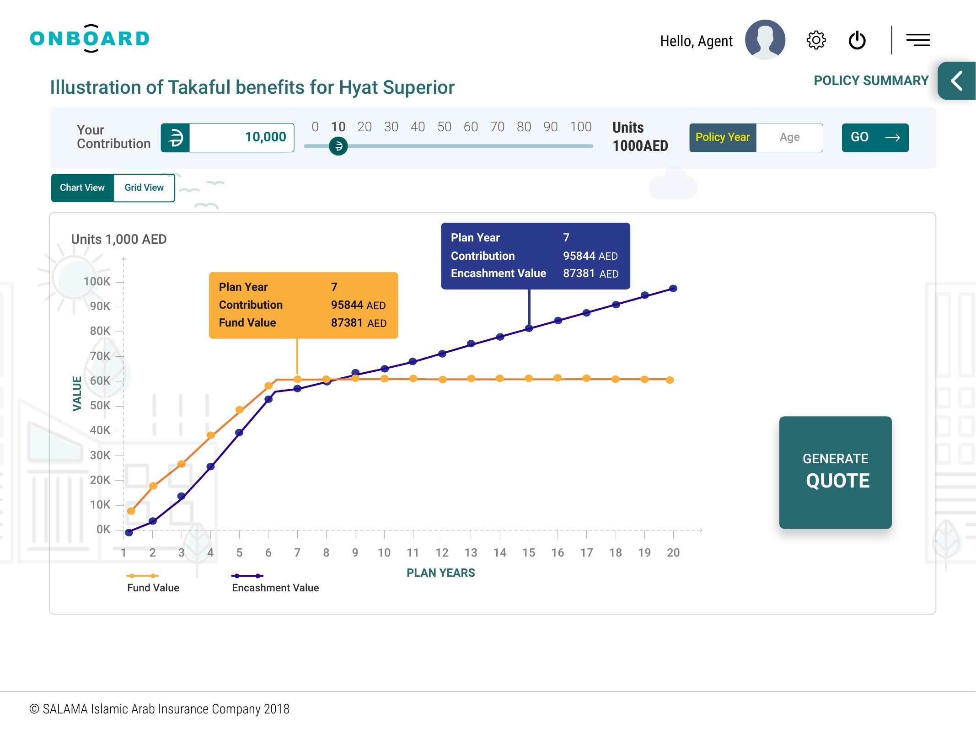Screen dimensions: 976x729
Task: Set slider to 50 mark
Action: [444, 146]
